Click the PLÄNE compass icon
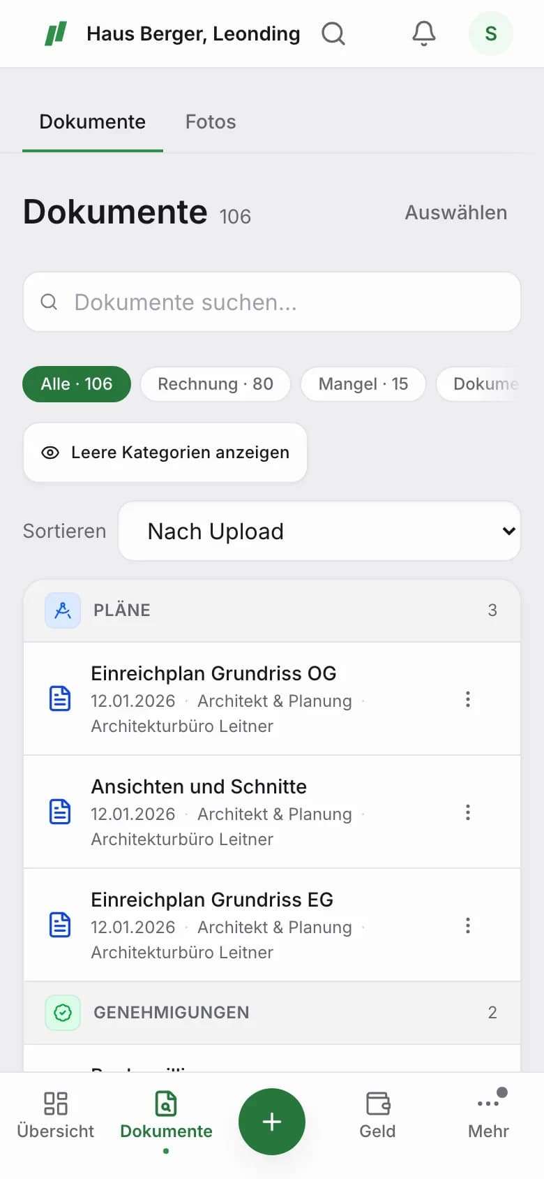This screenshot has width=544, height=1179. (x=63, y=610)
